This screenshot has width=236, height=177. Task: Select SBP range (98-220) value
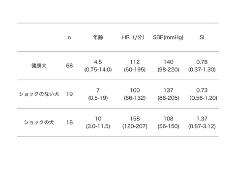168,70
